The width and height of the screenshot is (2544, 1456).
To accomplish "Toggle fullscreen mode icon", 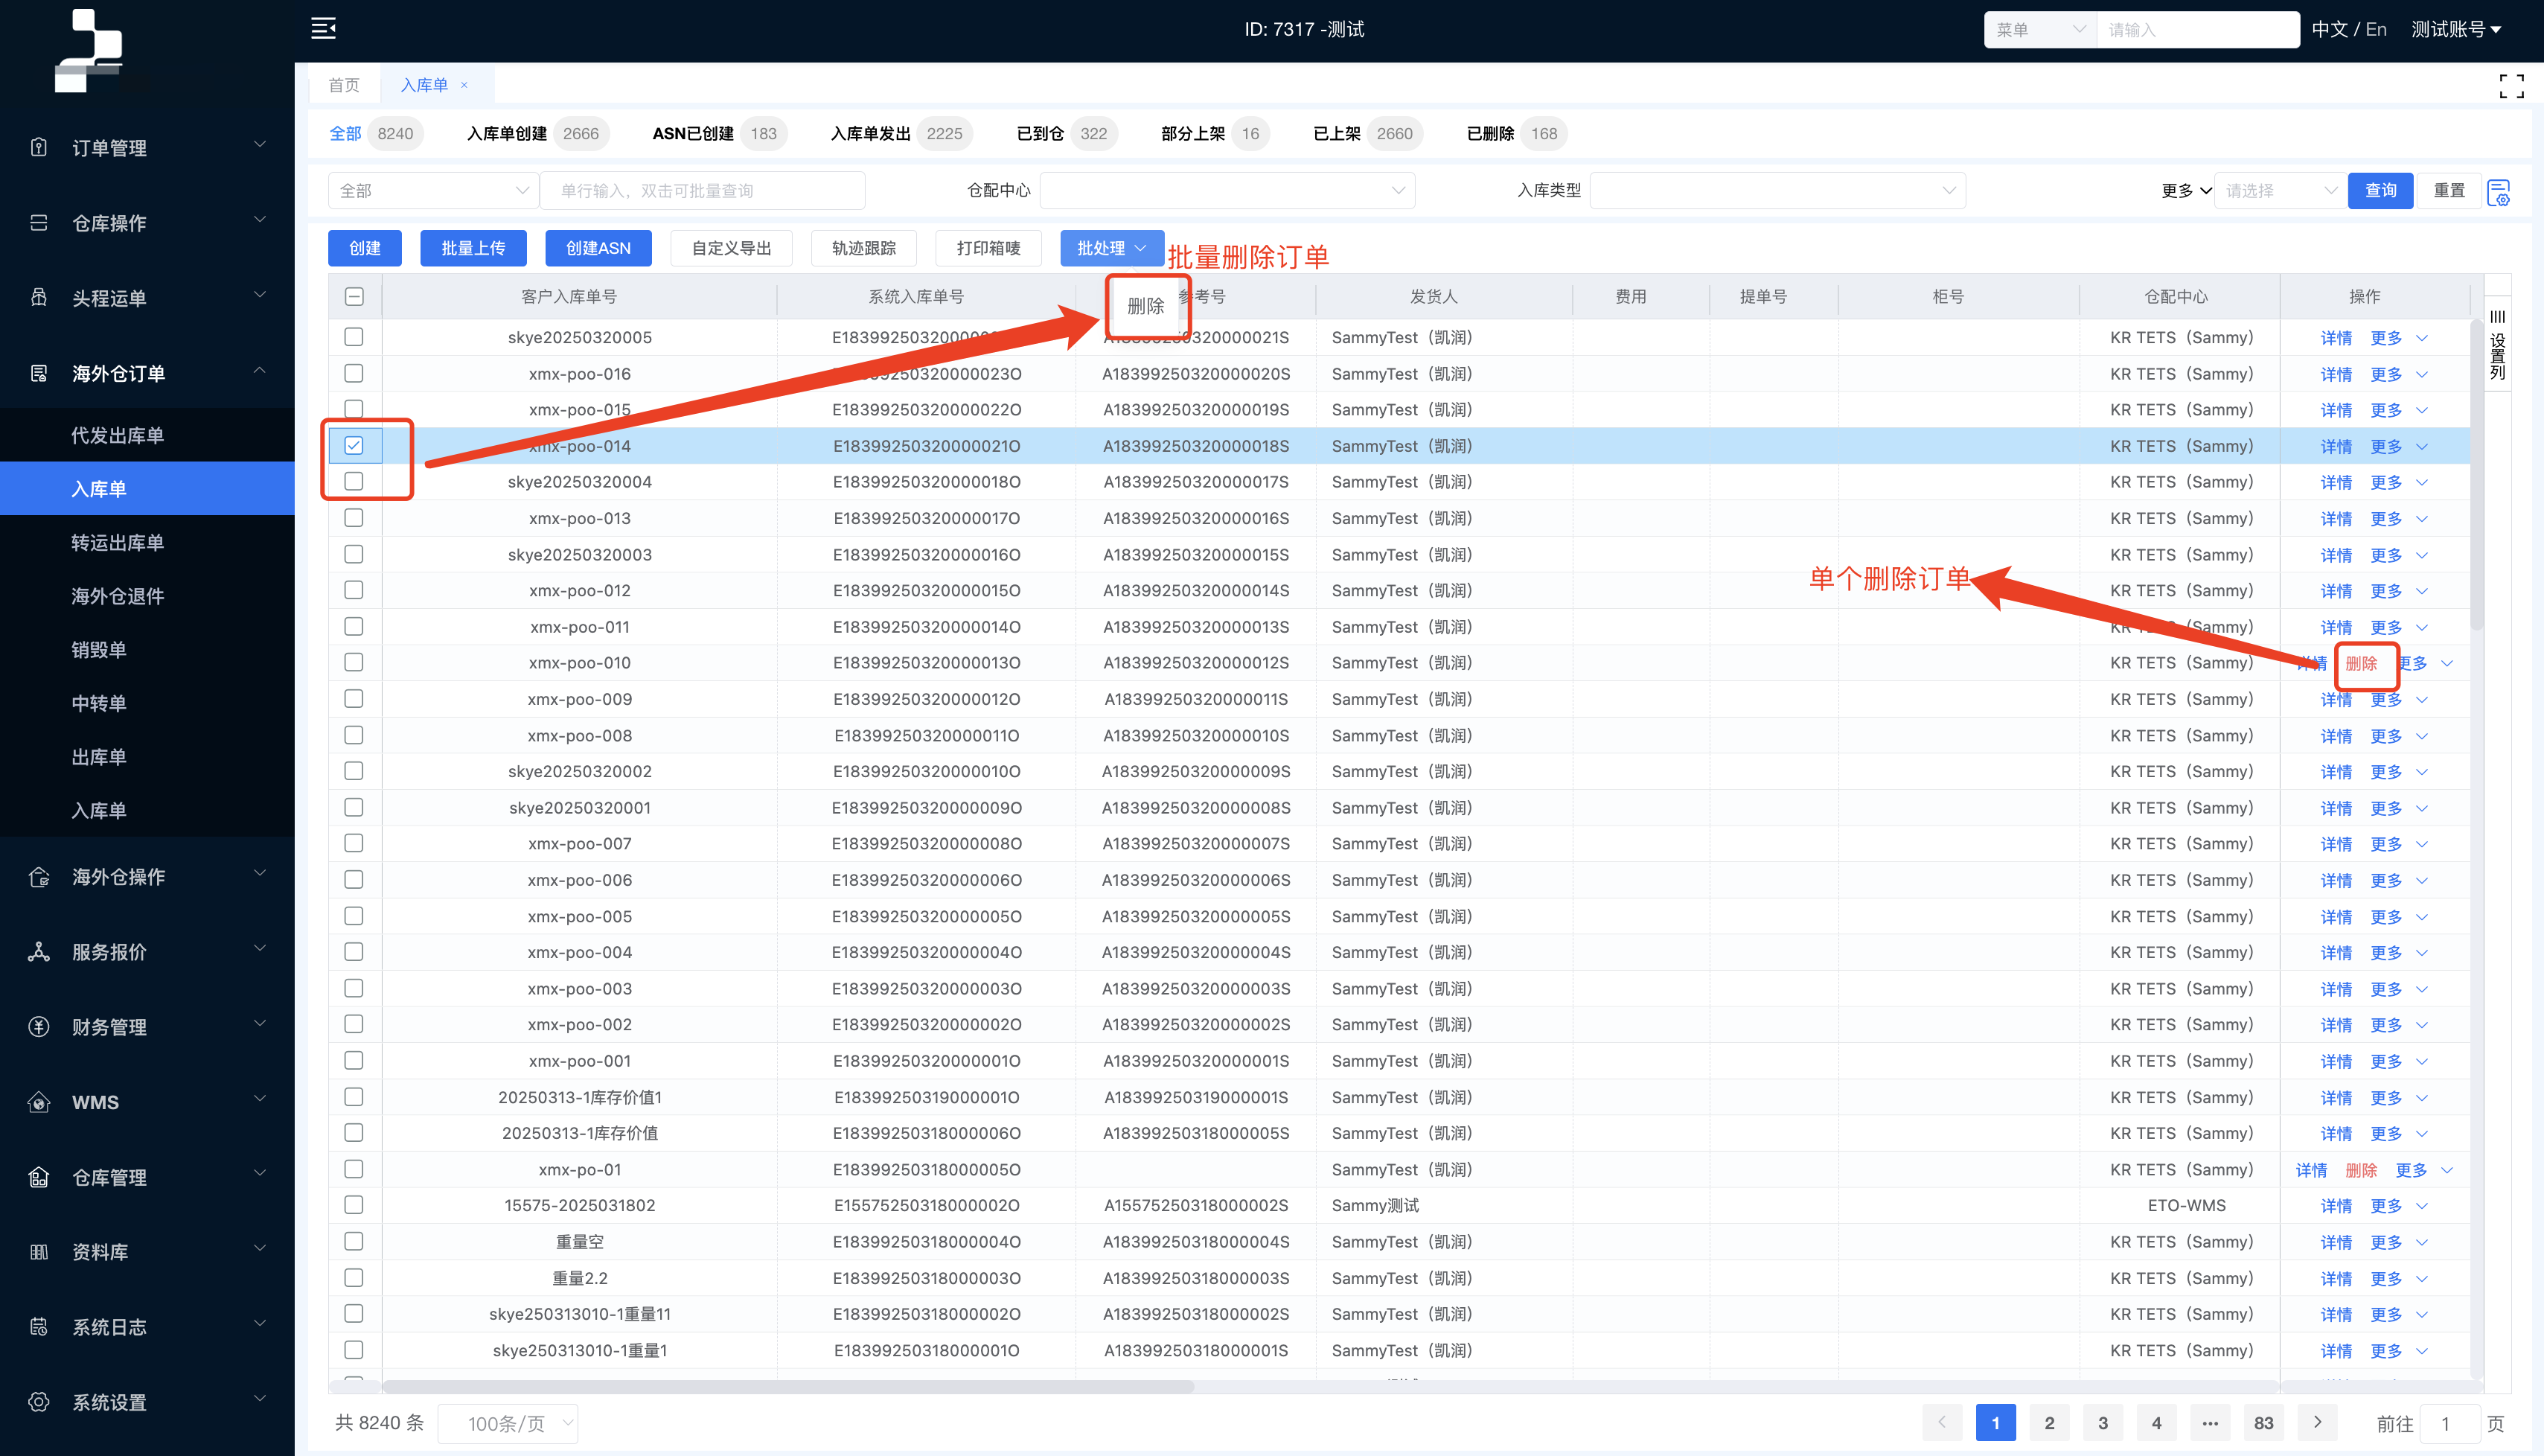I will pos(2511,86).
